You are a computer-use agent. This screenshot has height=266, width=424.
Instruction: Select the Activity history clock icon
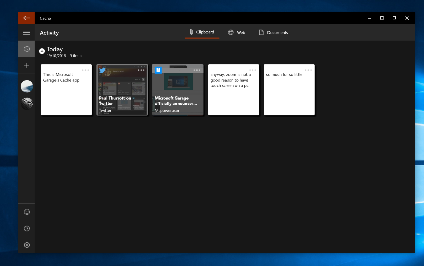(x=27, y=49)
